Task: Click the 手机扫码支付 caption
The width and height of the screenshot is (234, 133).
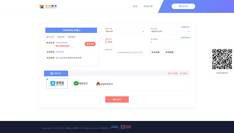Action: click(x=222, y=73)
